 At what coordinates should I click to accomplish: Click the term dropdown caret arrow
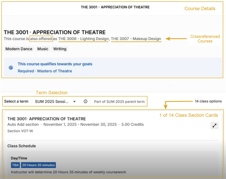(75, 102)
